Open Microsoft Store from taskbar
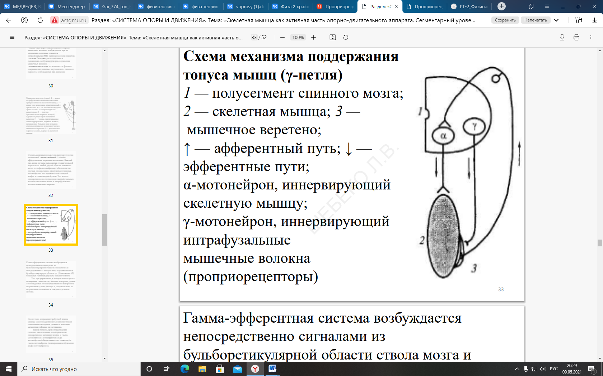Screen dimensions: 603x376 [220, 369]
